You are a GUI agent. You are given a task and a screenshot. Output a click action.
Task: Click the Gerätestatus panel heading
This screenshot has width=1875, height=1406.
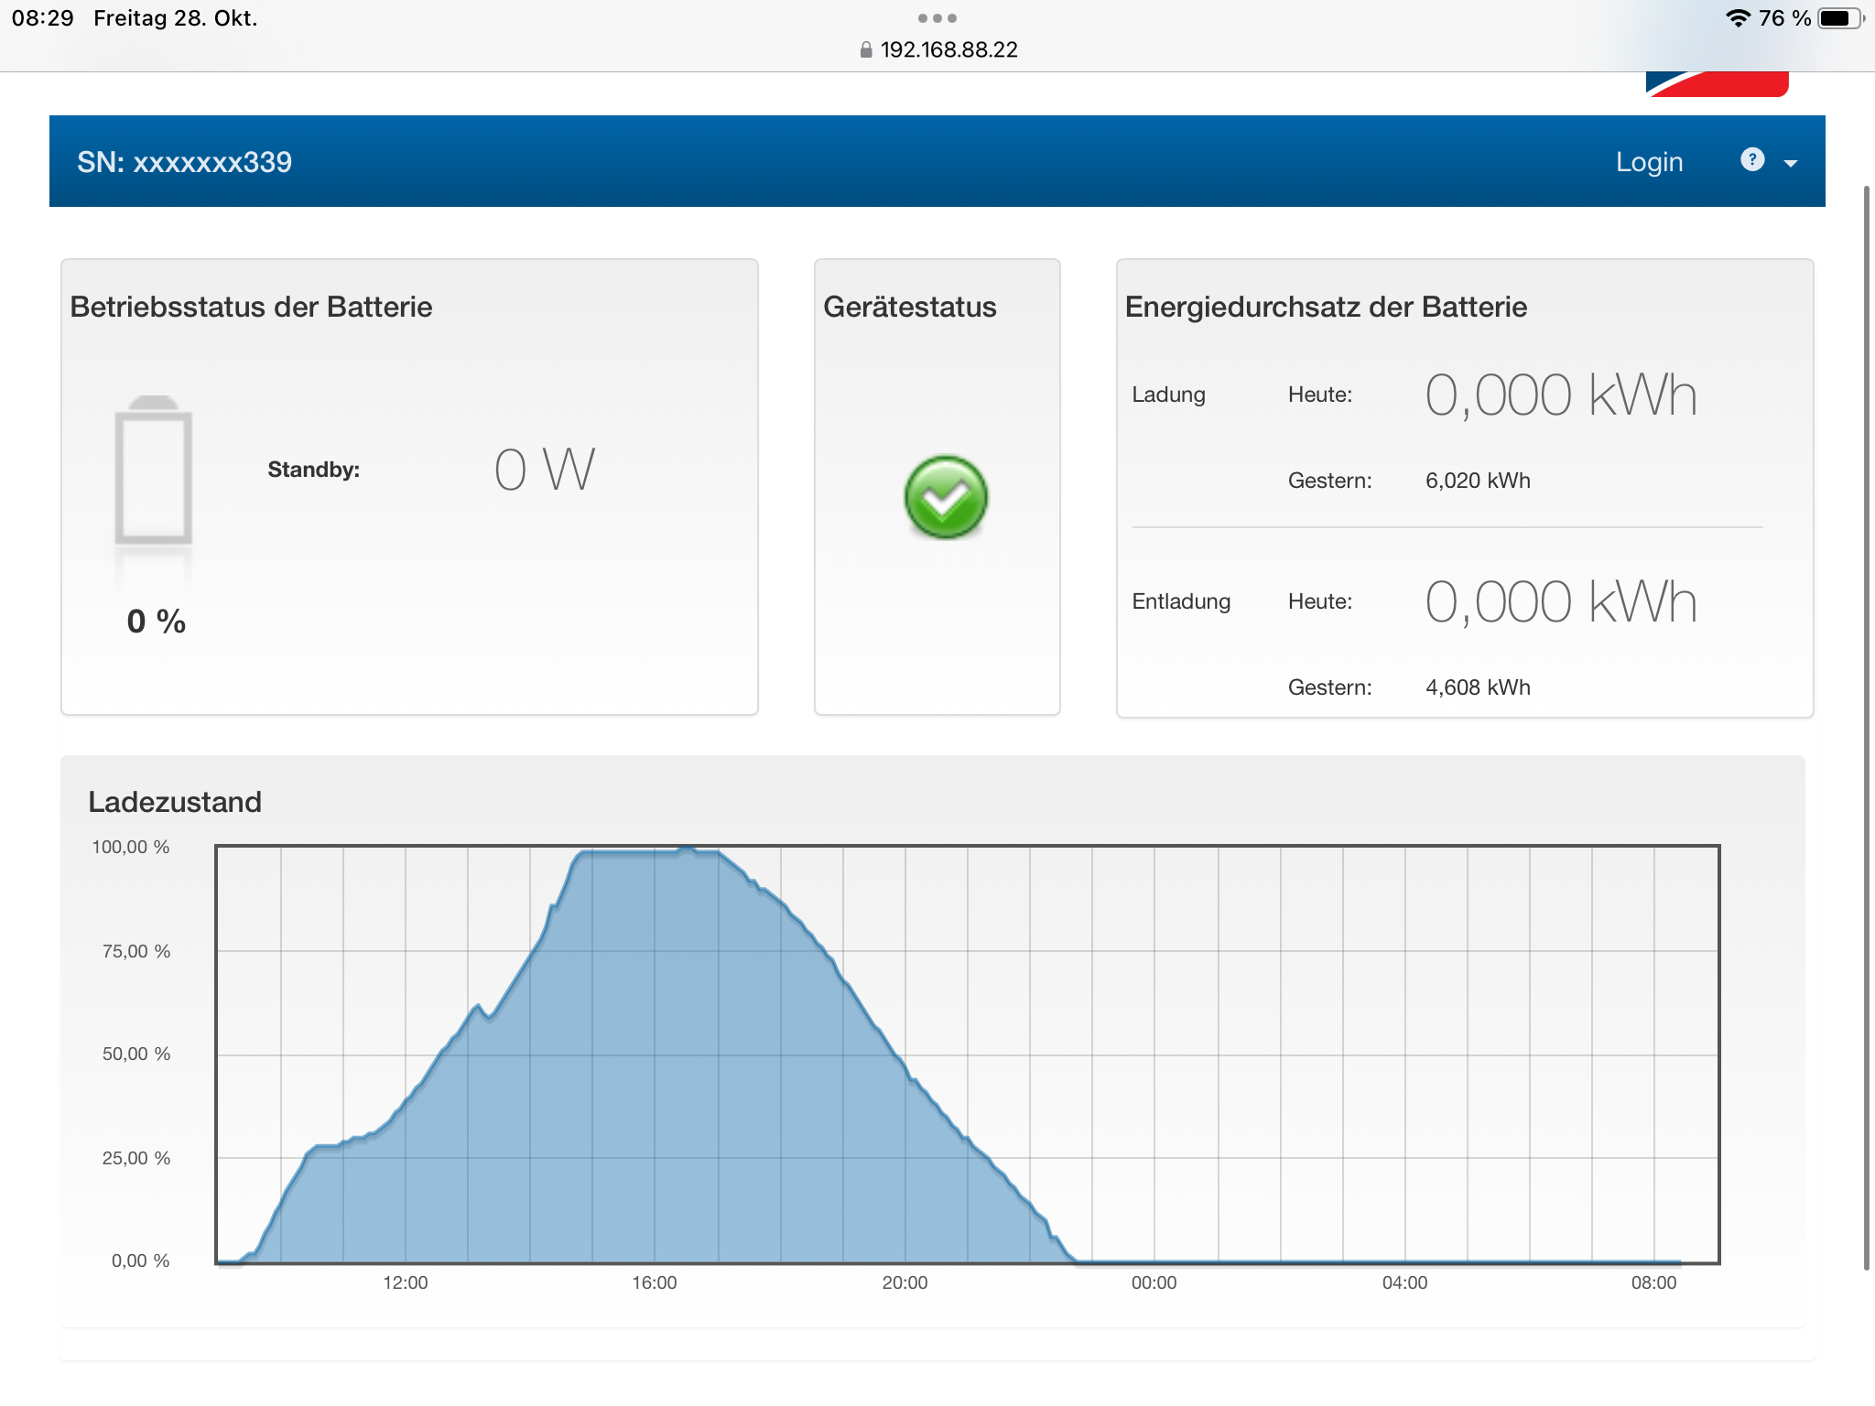[x=909, y=307]
